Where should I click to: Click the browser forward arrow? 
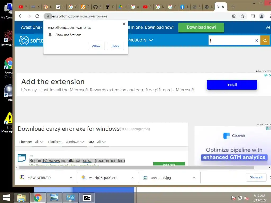tap(29, 16)
